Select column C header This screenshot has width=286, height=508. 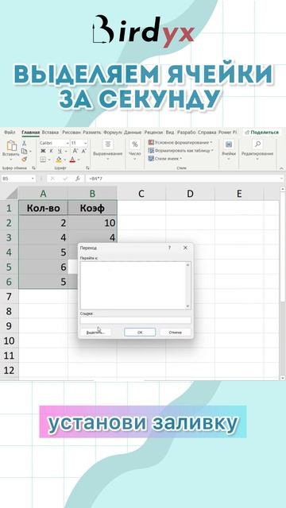(141, 194)
